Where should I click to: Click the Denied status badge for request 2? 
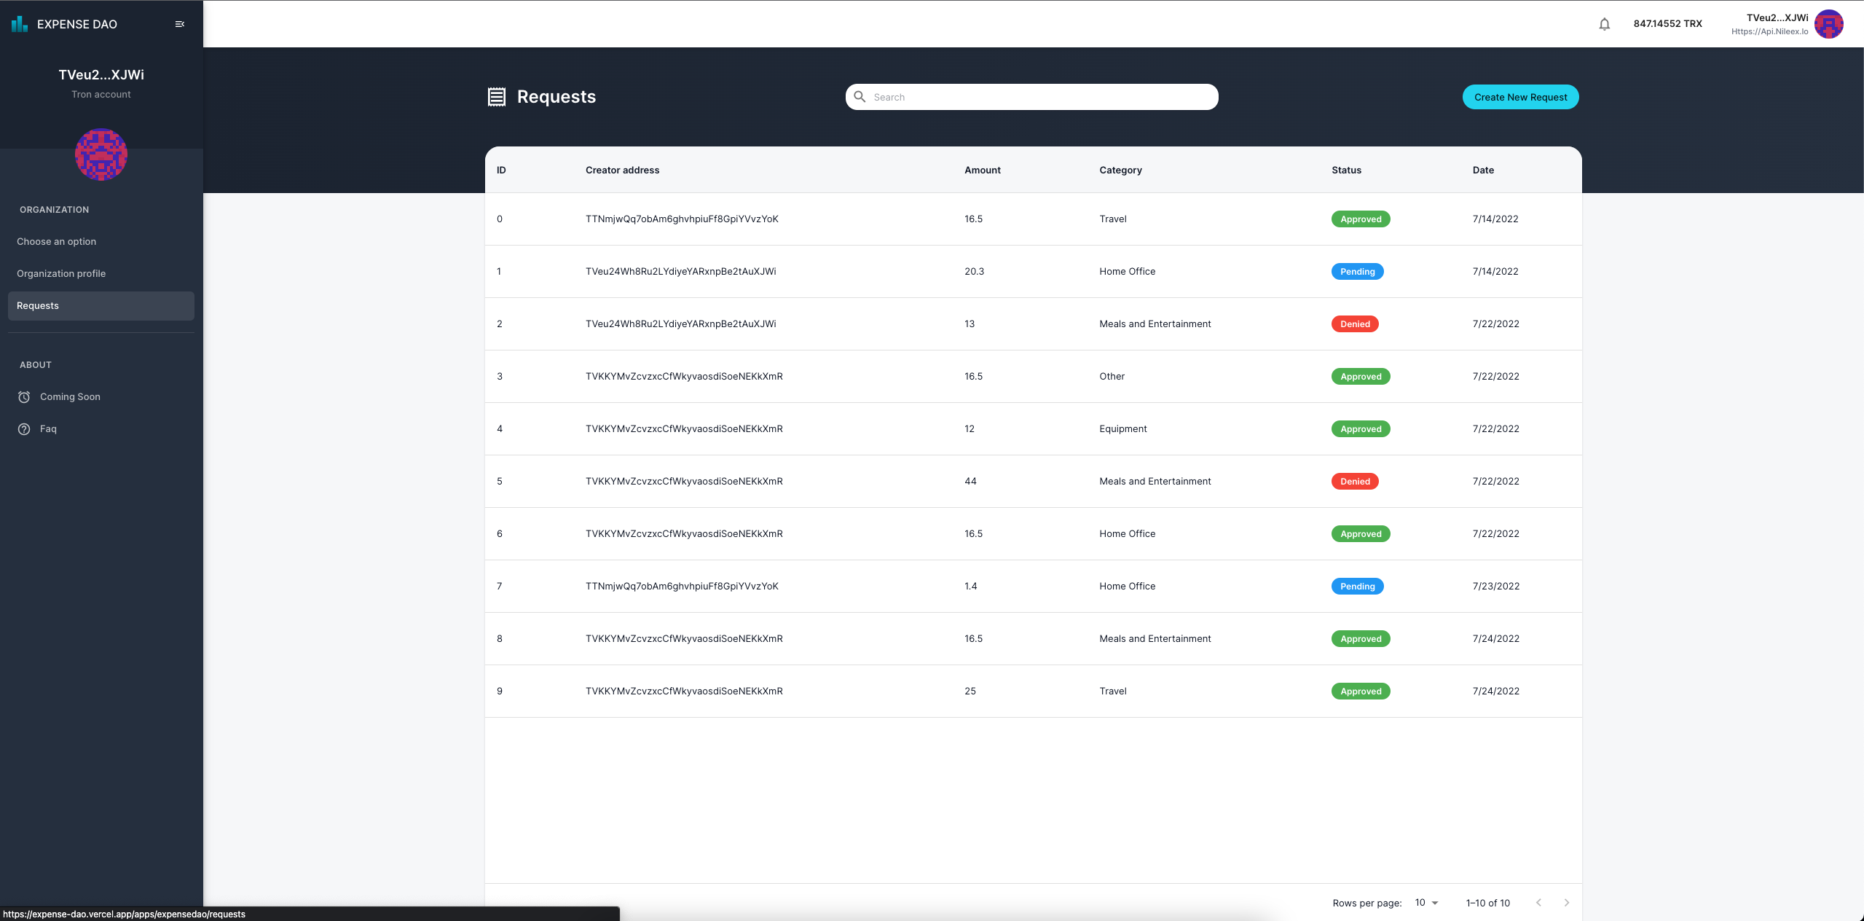tap(1355, 324)
